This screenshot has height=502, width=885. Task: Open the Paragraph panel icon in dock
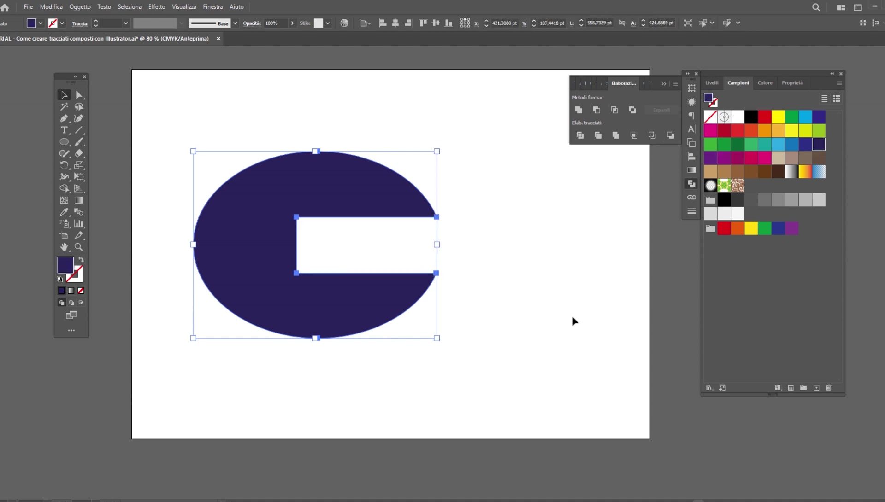click(x=691, y=116)
